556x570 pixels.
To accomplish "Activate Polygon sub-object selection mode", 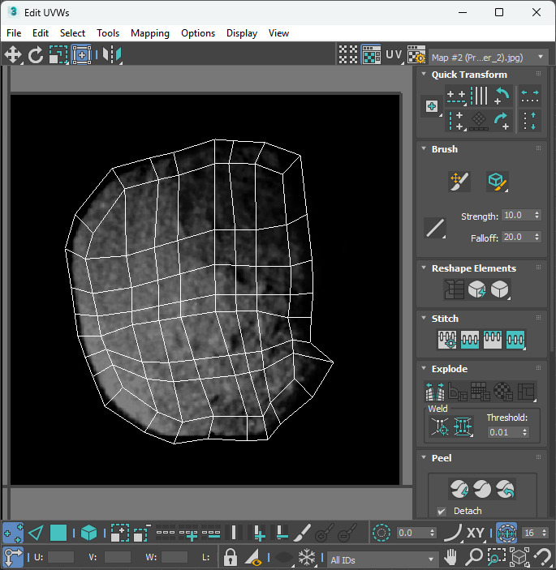I will point(58,533).
